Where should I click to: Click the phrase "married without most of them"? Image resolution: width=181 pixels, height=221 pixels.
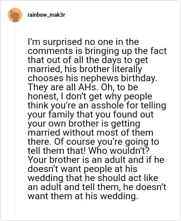point(90,133)
